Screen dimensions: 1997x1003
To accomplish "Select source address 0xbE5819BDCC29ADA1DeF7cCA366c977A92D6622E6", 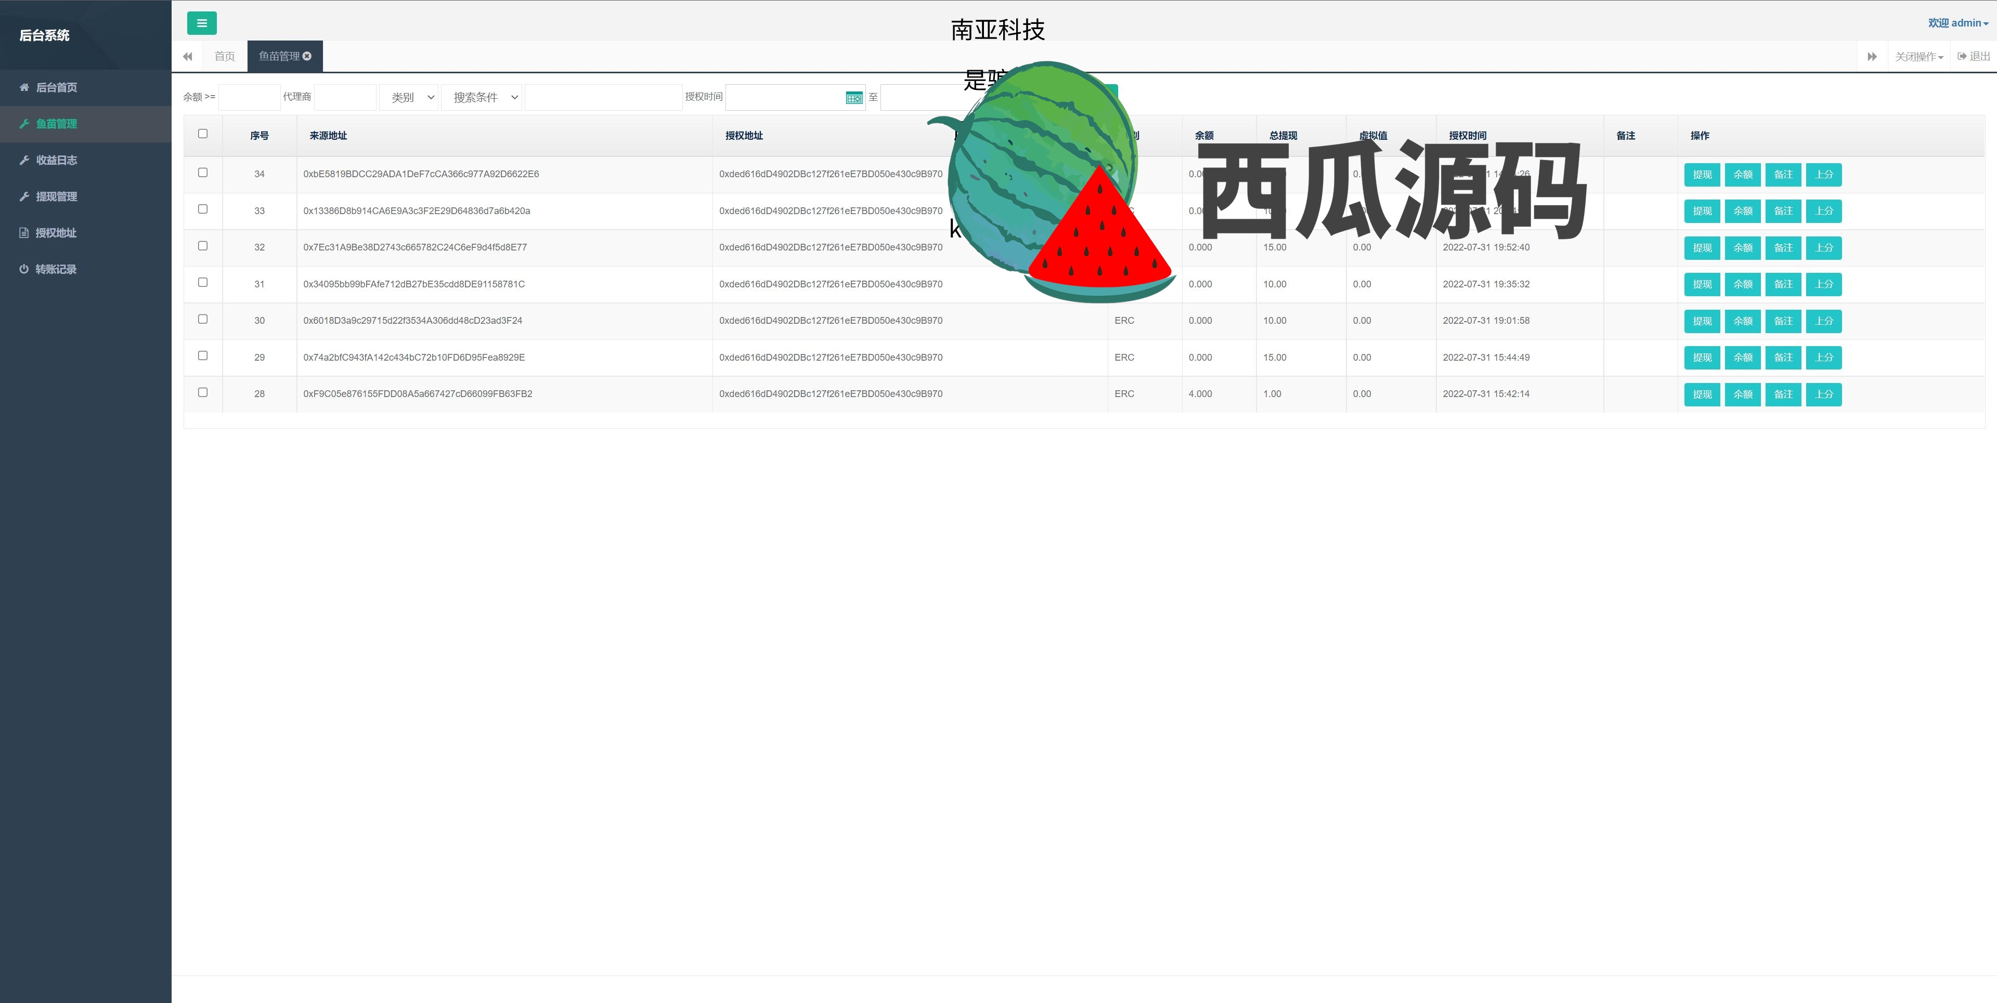I will [421, 174].
